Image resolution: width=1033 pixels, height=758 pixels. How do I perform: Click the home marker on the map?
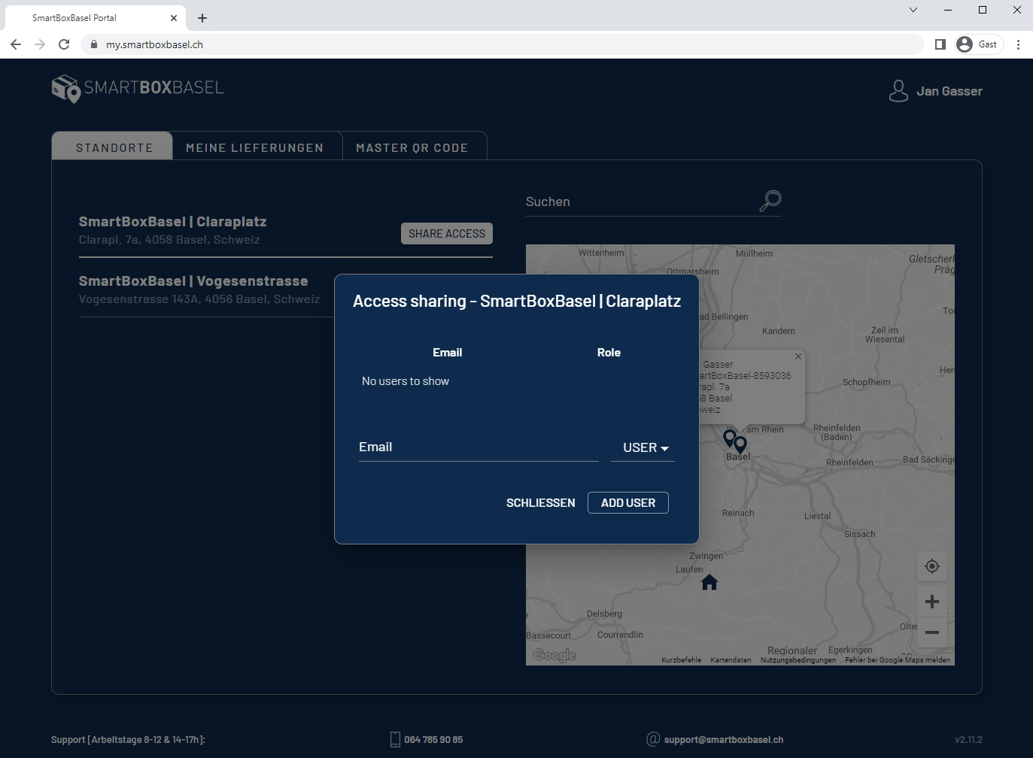tap(709, 582)
